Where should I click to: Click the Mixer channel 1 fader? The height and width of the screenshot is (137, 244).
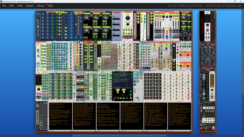click(x=156, y=24)
